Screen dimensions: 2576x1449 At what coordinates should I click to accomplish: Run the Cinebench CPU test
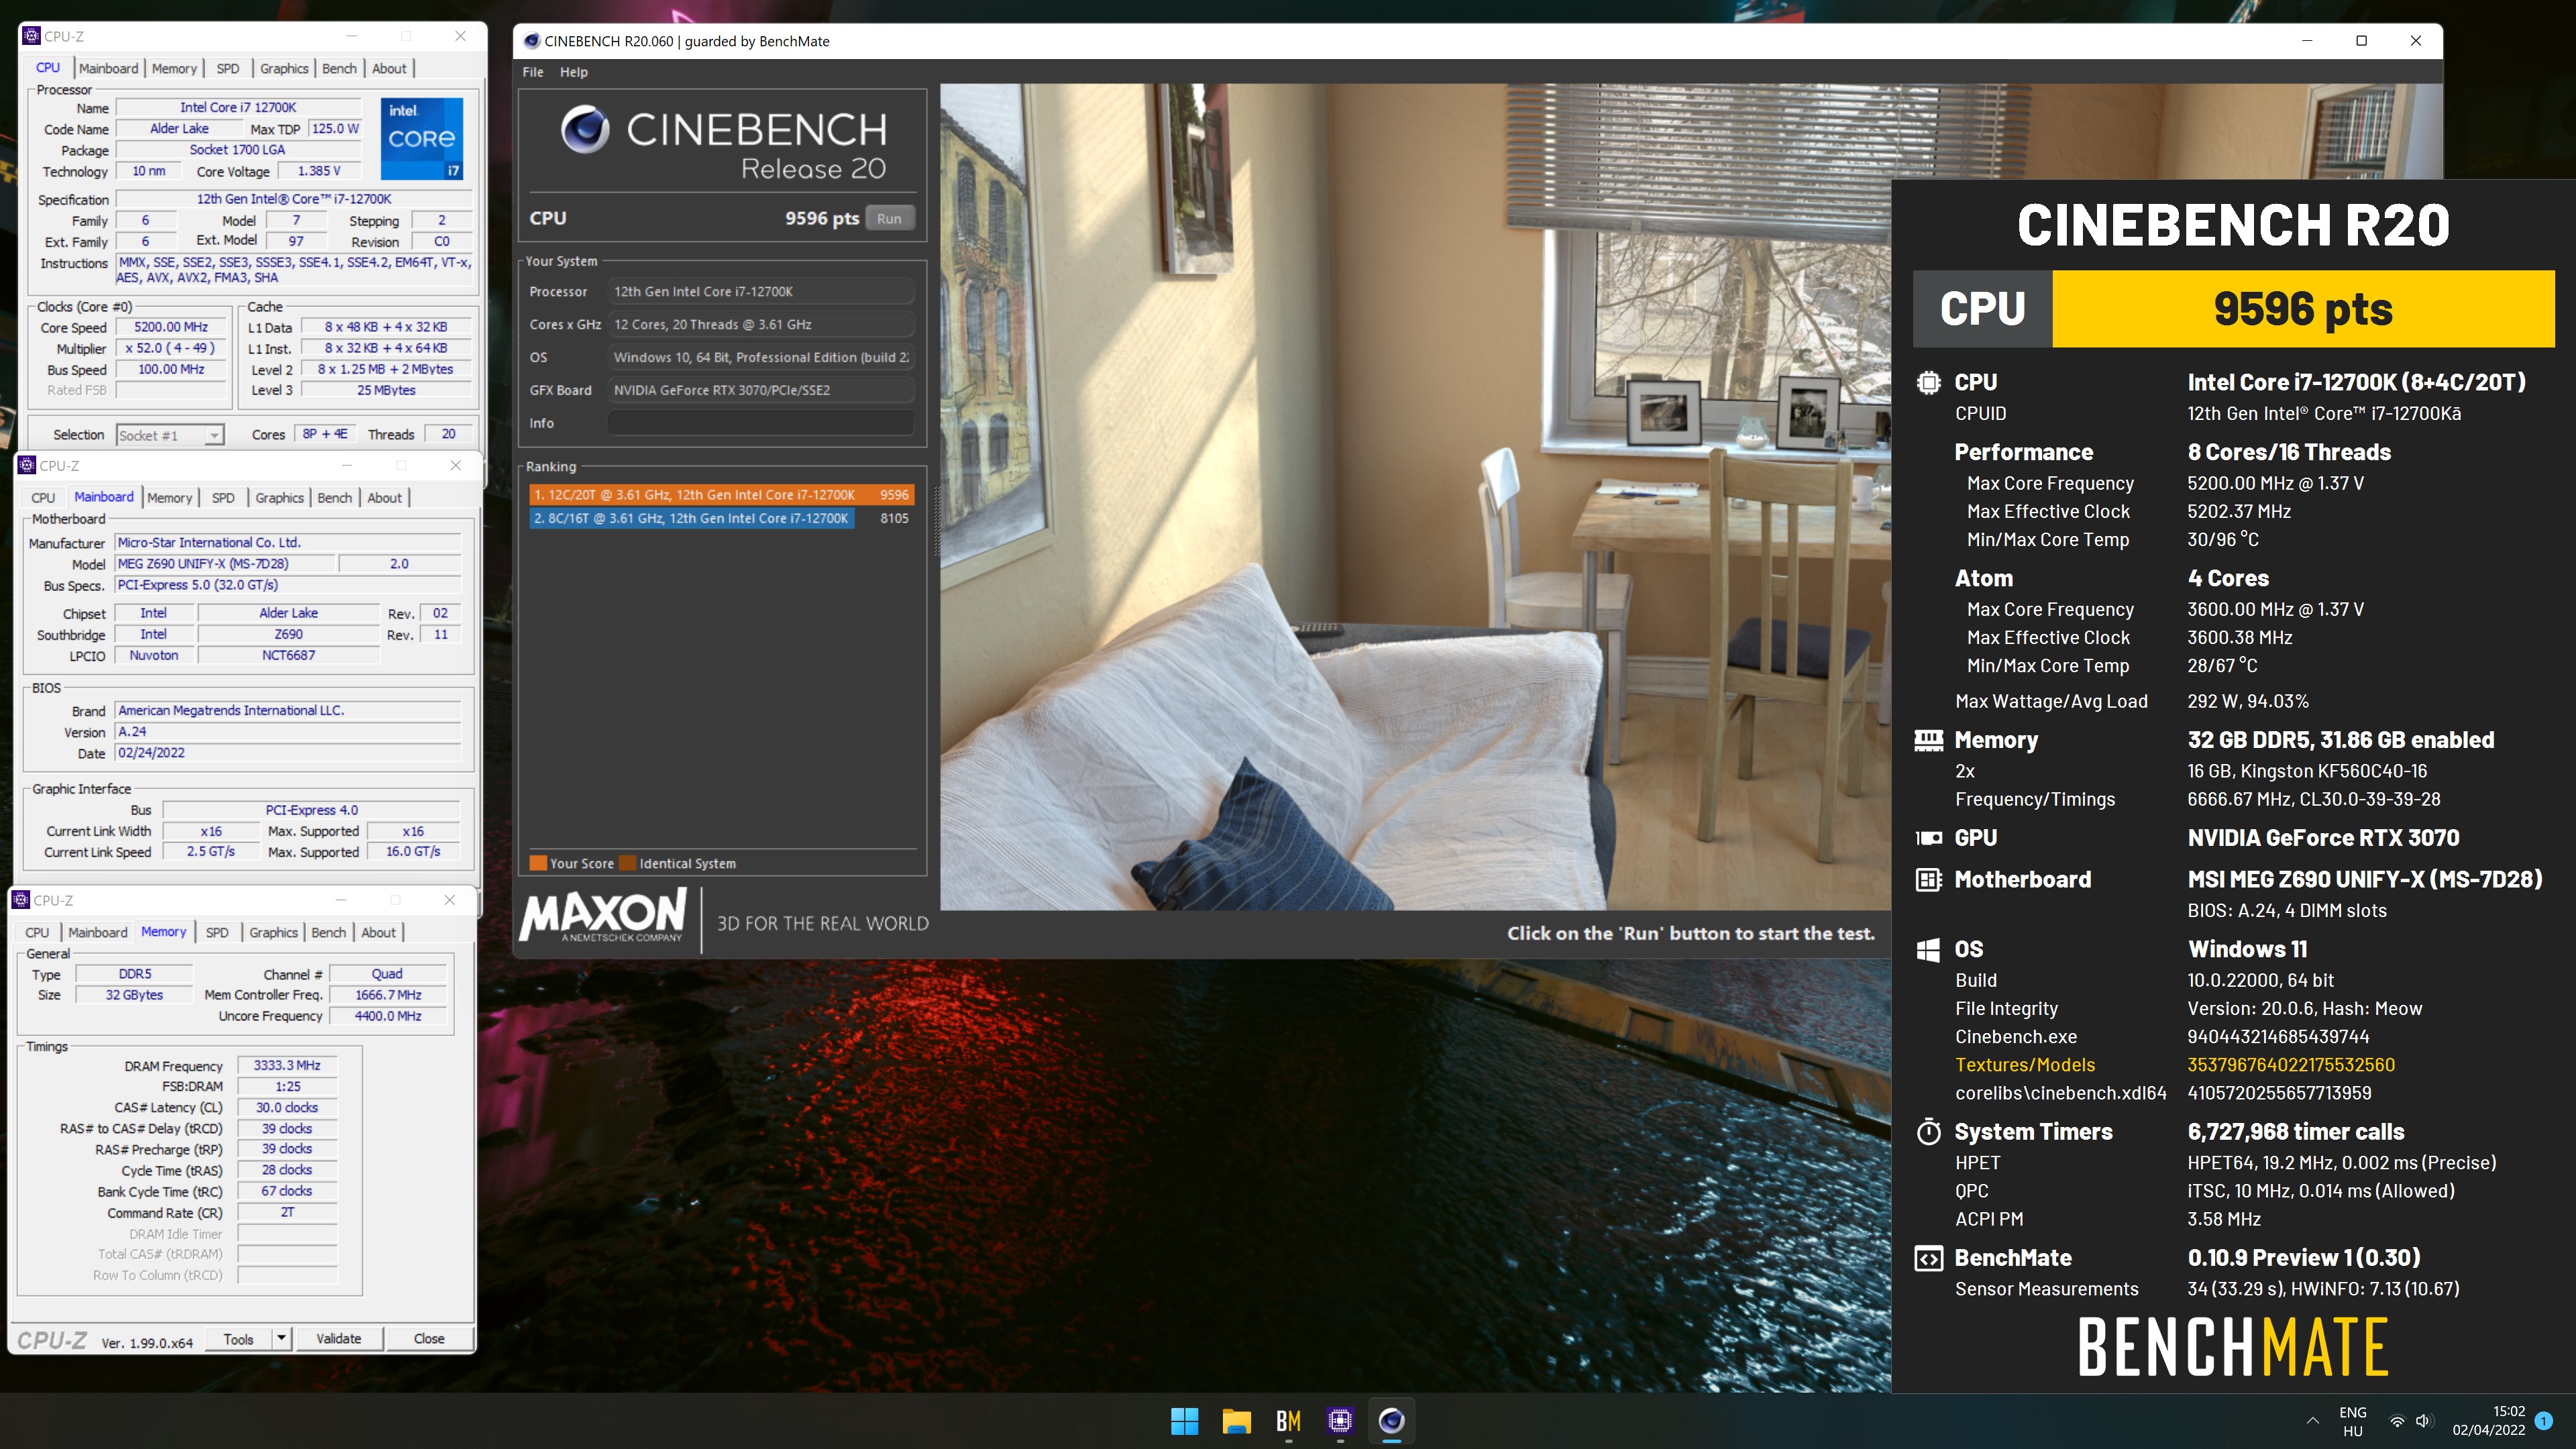click(x=889, y=218)
